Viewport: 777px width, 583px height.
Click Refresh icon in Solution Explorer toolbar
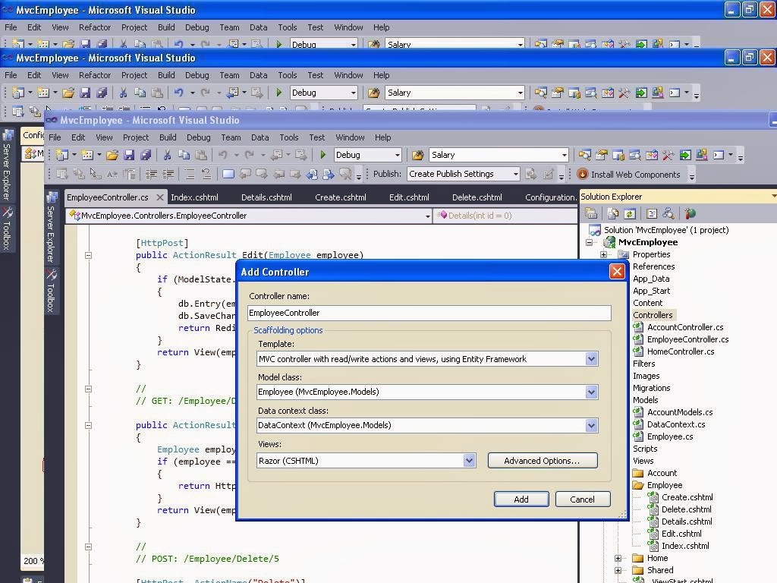630,213
